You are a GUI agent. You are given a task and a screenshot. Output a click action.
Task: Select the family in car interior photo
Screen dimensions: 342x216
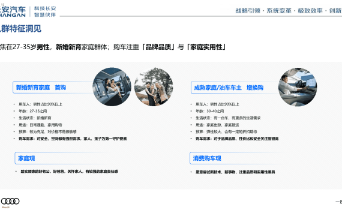tap(112, 87)
